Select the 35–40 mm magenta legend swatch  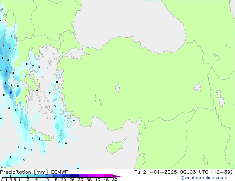92,176
